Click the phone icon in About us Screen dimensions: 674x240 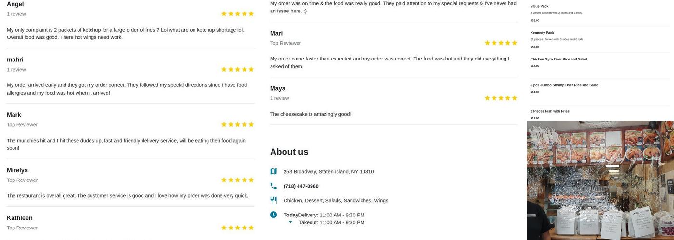273,186
